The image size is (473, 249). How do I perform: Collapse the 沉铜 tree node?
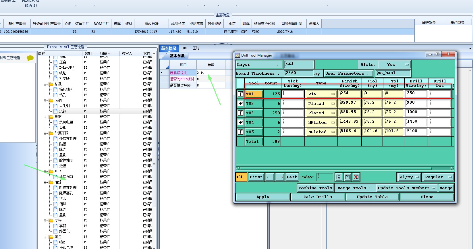tap(45, 101)
